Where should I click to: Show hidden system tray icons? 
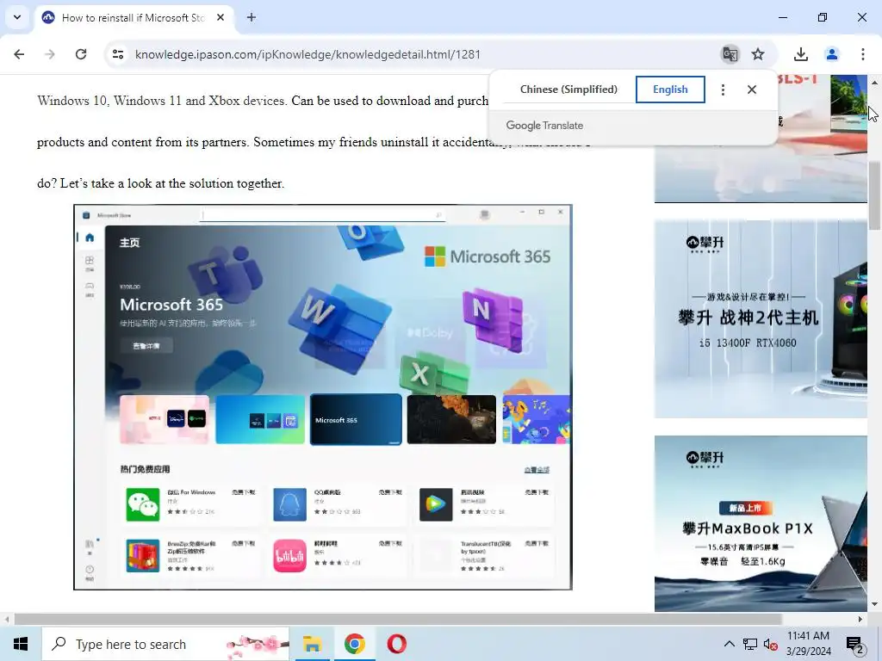click(729, 644)
